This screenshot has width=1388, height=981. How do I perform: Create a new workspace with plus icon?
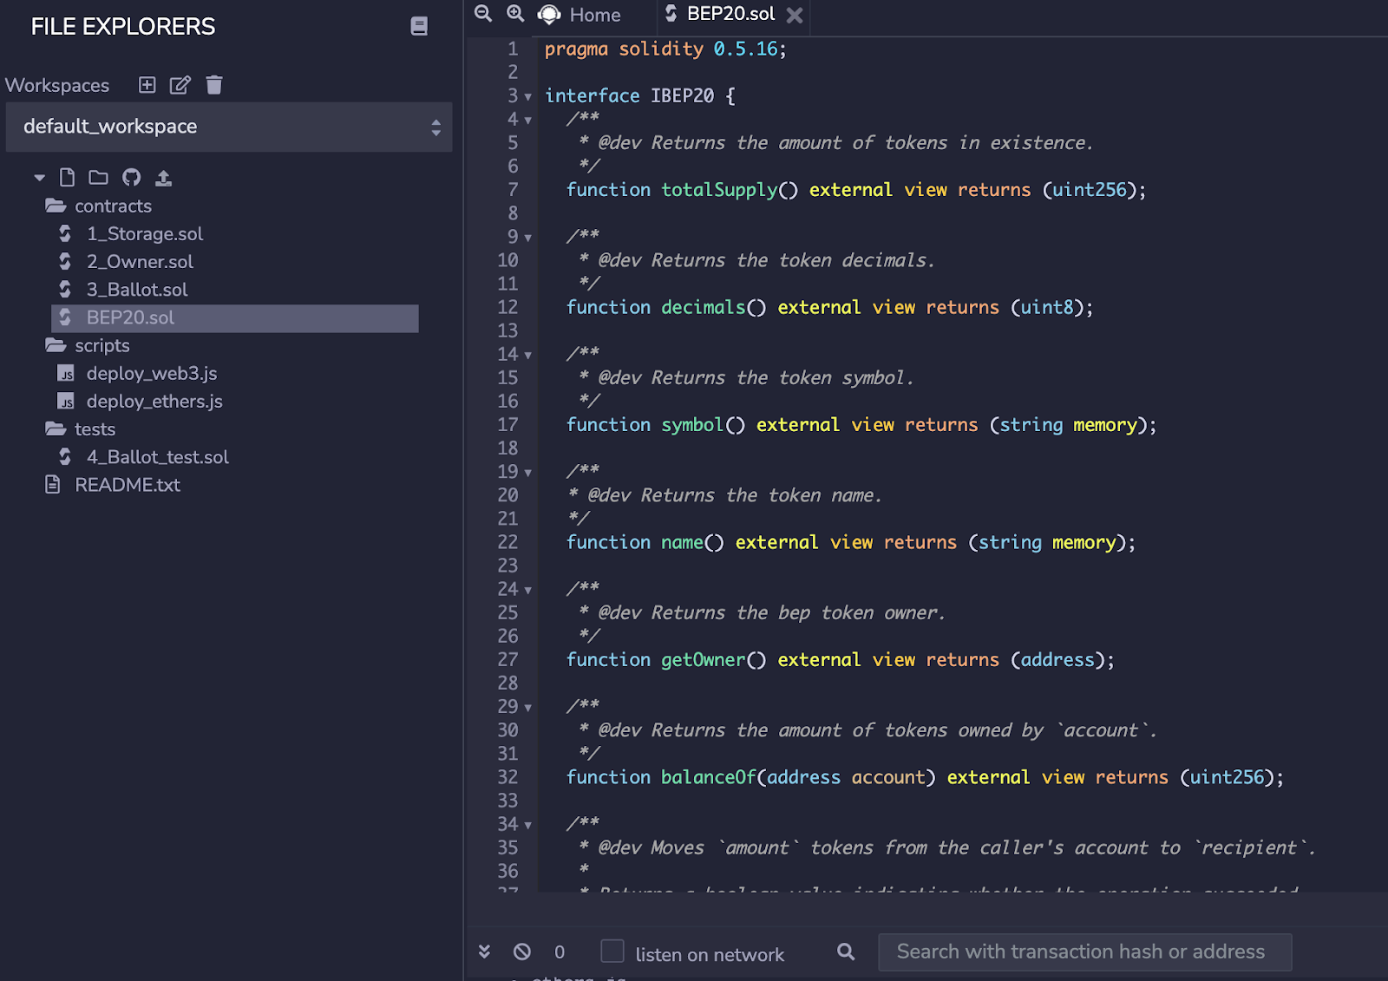[x=147, y=85]
